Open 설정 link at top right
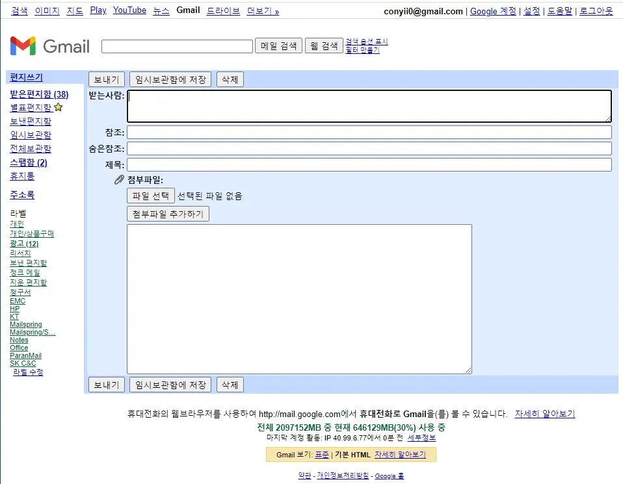Viewport: 623px width, 484px height. pyautogui.click(x=531, y=11)
